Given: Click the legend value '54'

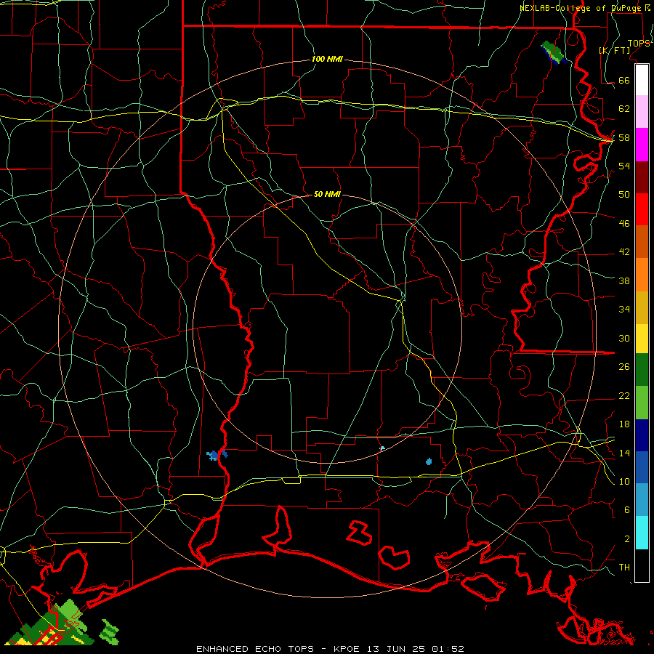Looking at the screenshot, I should point(624,166).
